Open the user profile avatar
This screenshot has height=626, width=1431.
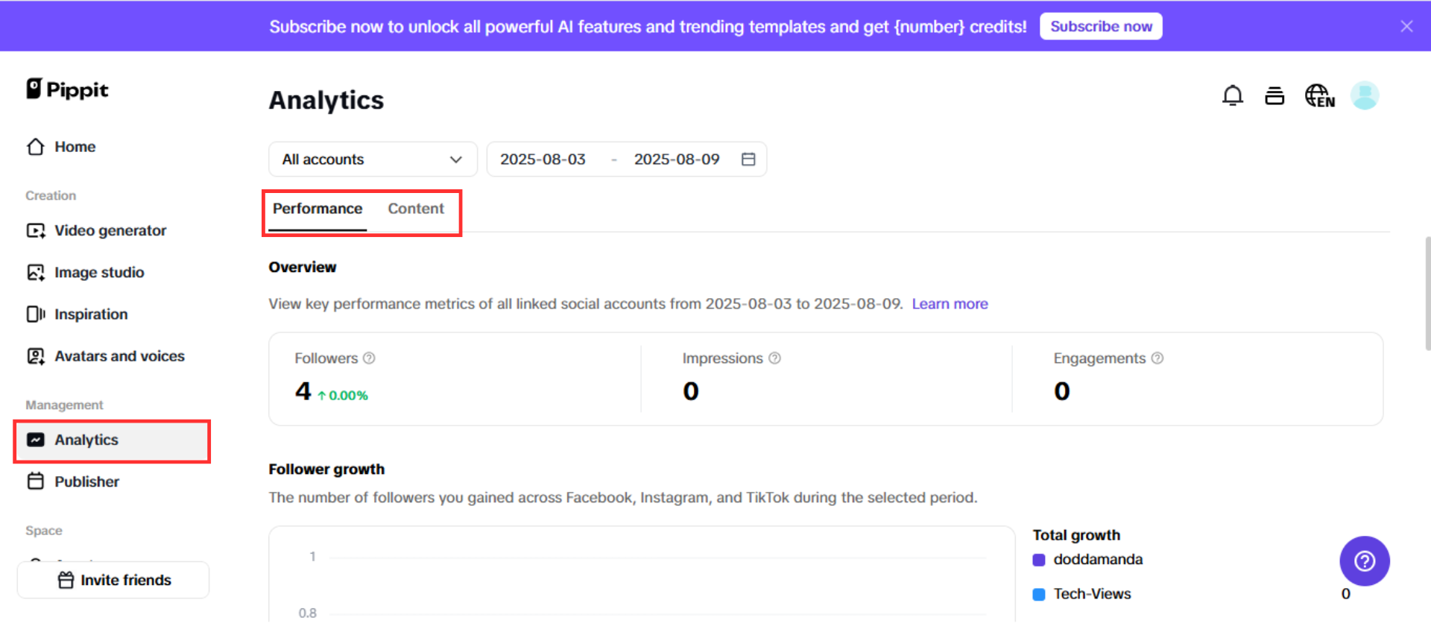tap(1365, 96)
